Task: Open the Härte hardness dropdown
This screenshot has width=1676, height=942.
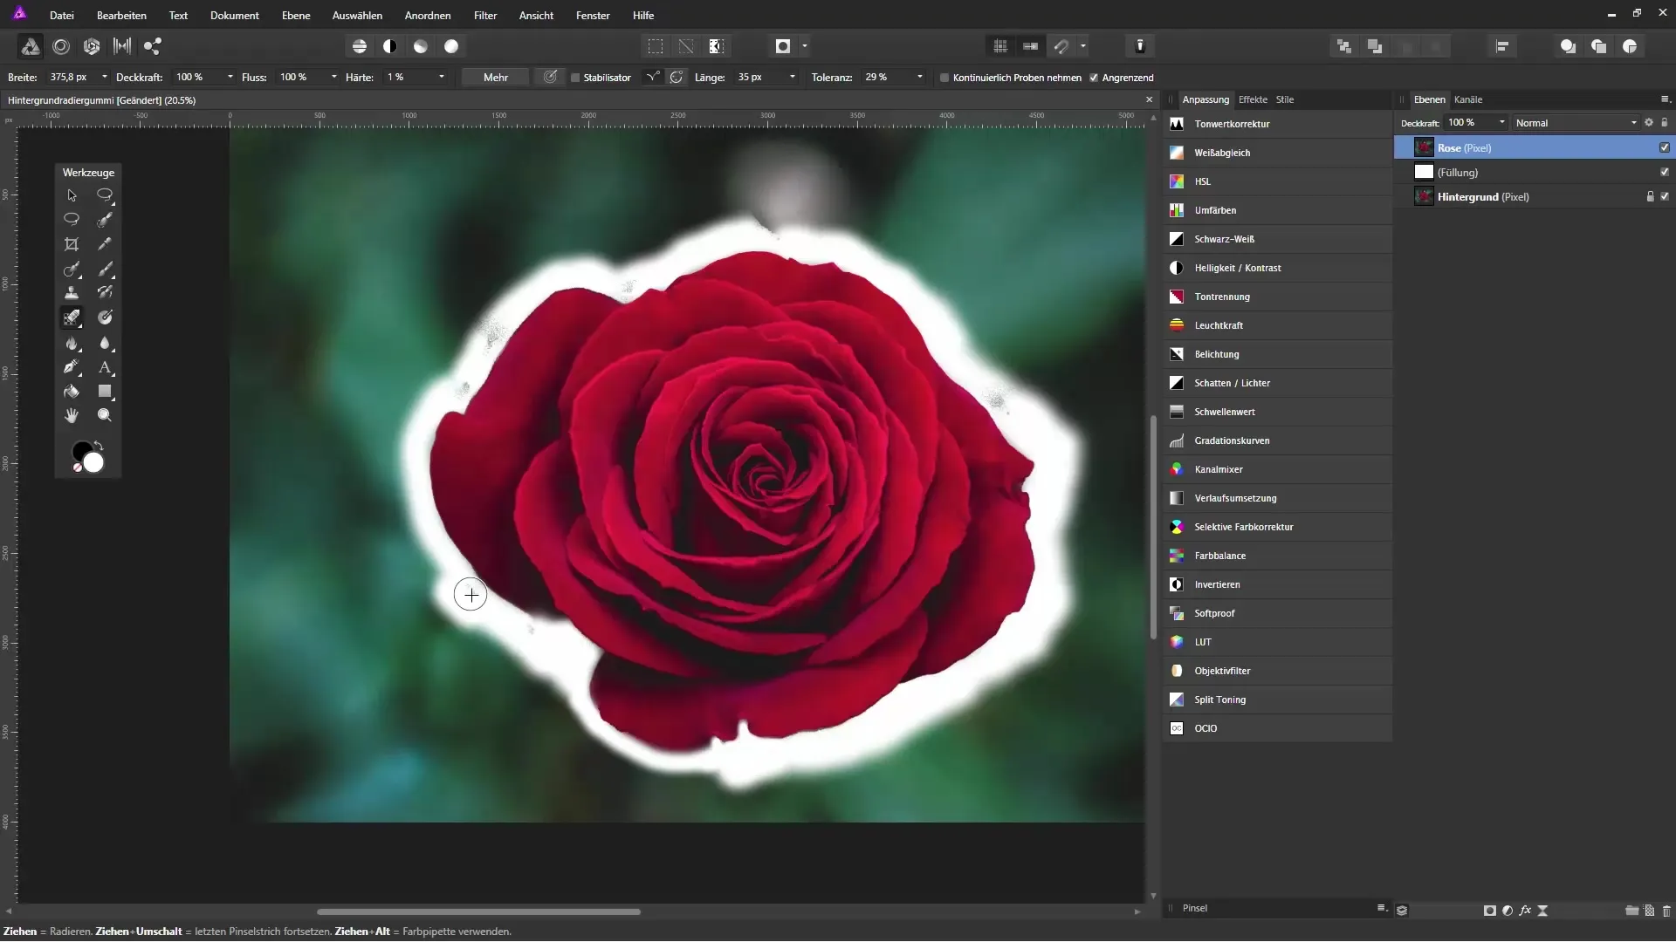Action: click(x=442, y=78)
